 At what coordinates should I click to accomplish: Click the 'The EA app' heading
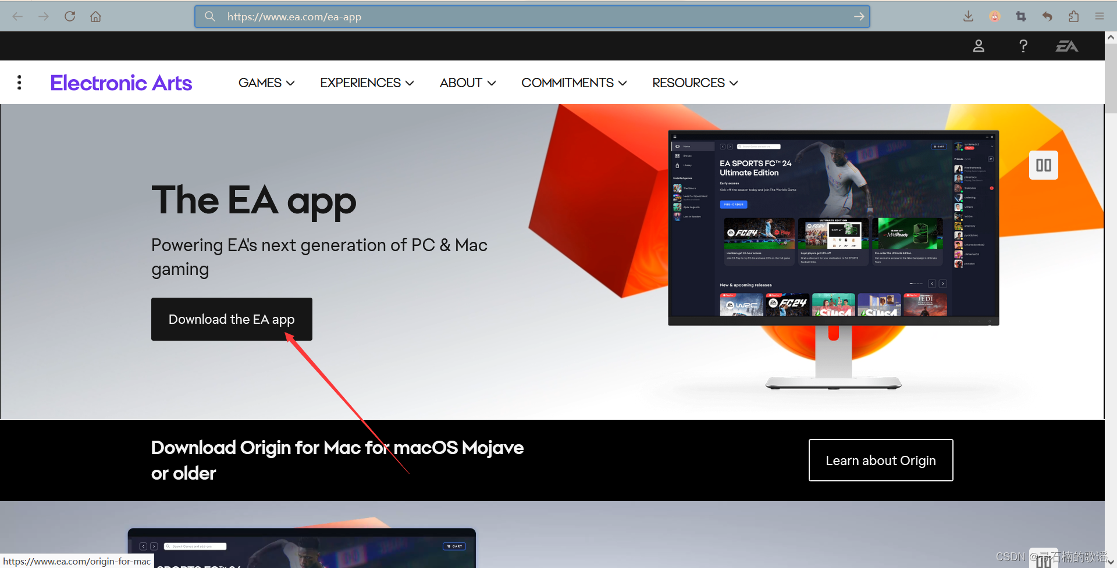point(254,201)
